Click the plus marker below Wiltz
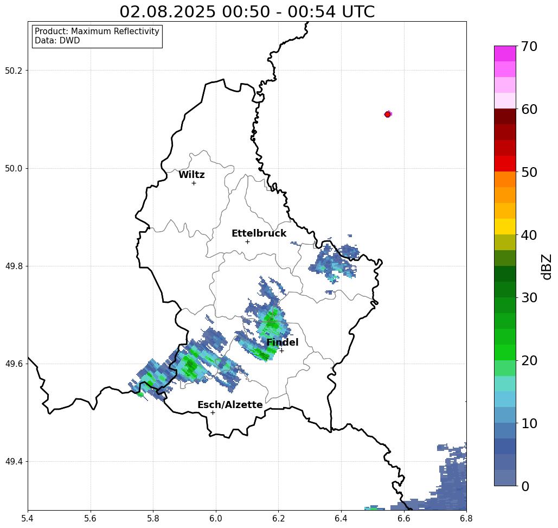 click(x=194, y=183)
